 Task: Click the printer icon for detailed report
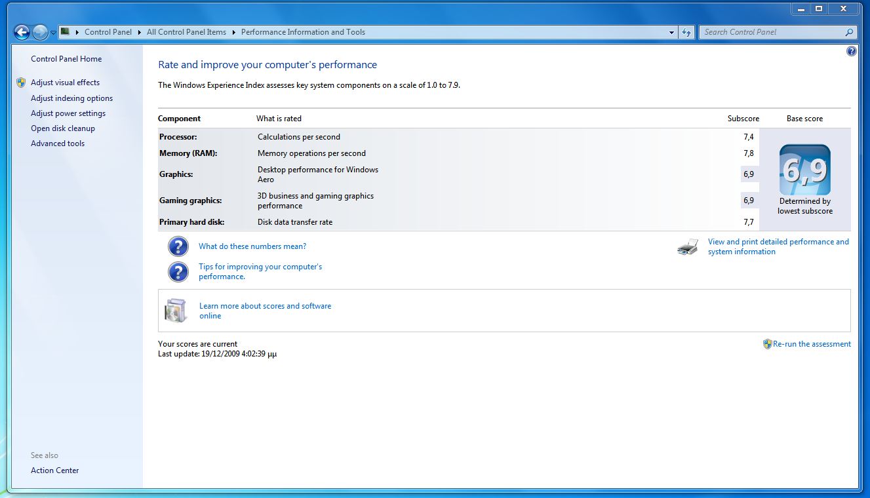coord(688,247)
